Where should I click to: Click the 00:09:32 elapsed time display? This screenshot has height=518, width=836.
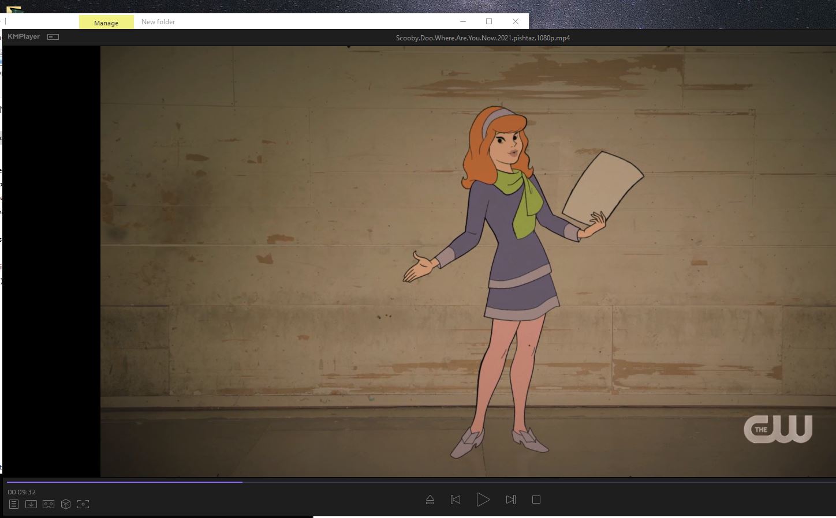pyautogui.click(x=22, y=492)
